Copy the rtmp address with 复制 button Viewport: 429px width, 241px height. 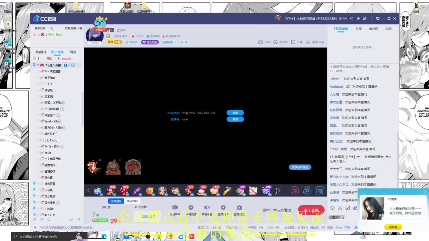pyautogui.click(x=235, y=113)
